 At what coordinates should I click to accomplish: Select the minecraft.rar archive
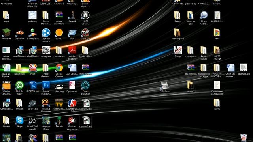click(85, 68)
